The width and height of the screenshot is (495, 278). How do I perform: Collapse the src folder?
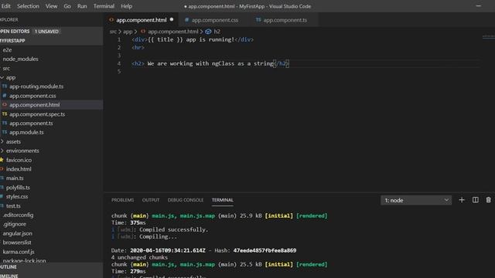pyautogui.click(x=6, y=68)
